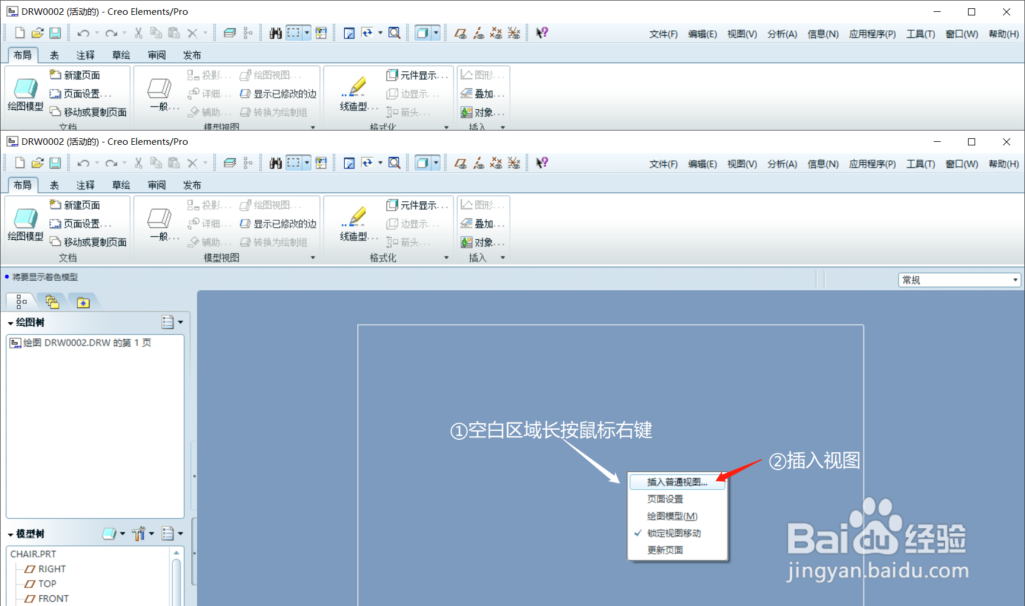Click the Save icon on the toolbar
Image resolution: width=1025 pixels, height=606 pixels.
[55, 162]
